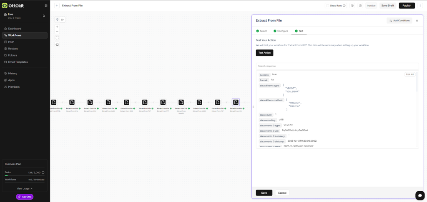Select the Extract From JSON node
This screenshot has width=427, height=202.
tap(199, 102)
